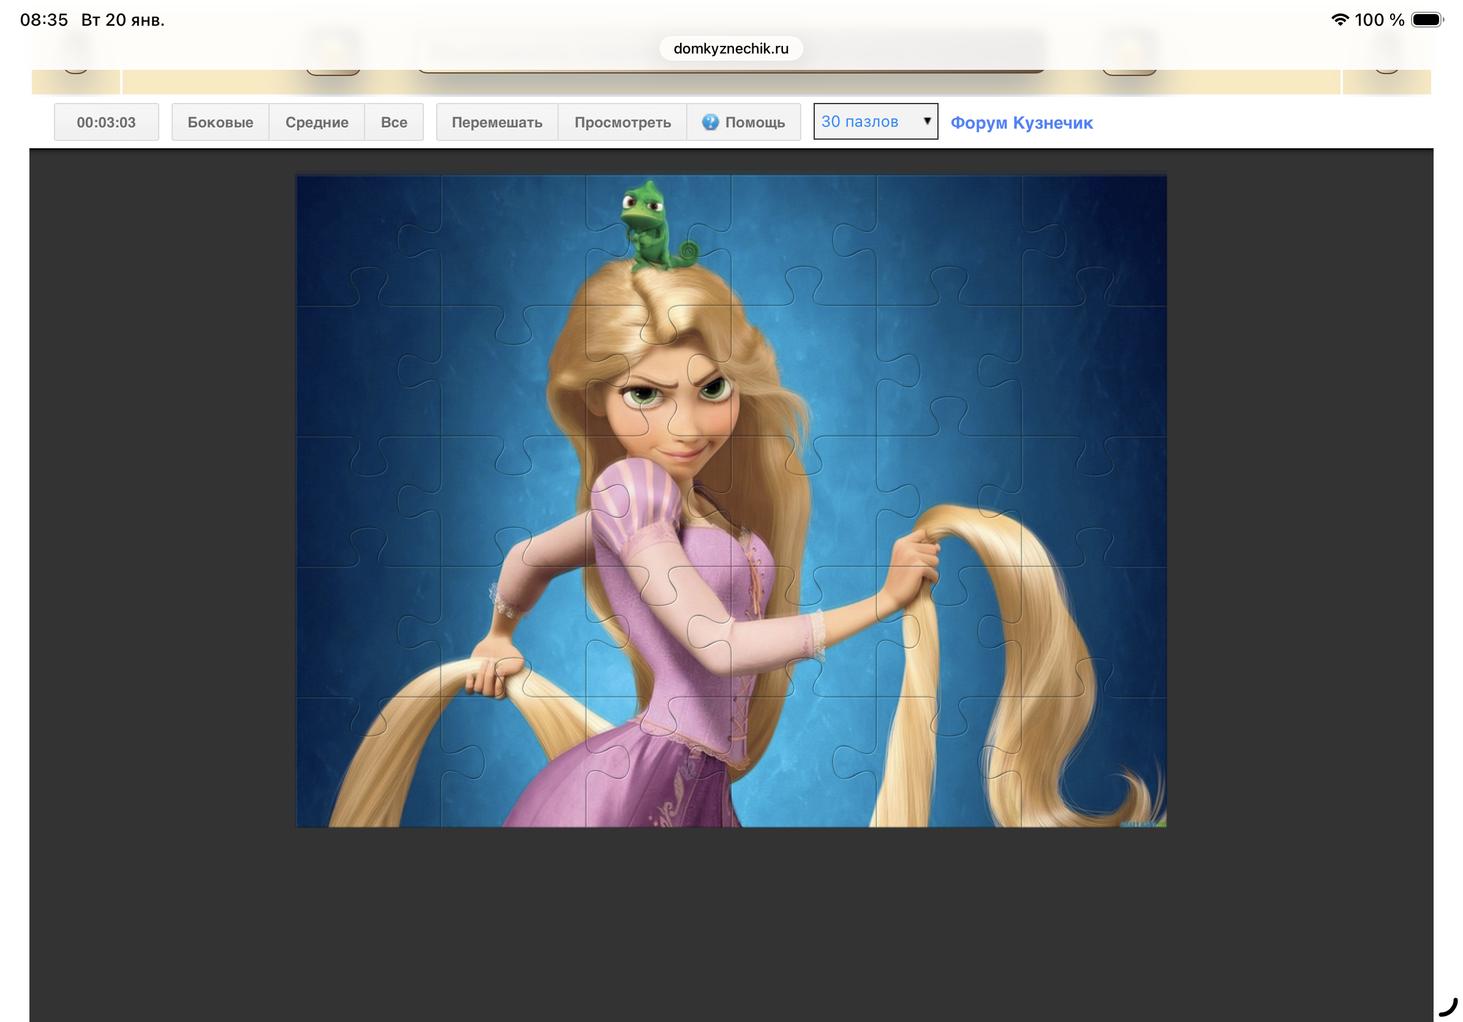1463x1022 pixels.
Task: Show middle pieces with Средние
Action: 316,122
